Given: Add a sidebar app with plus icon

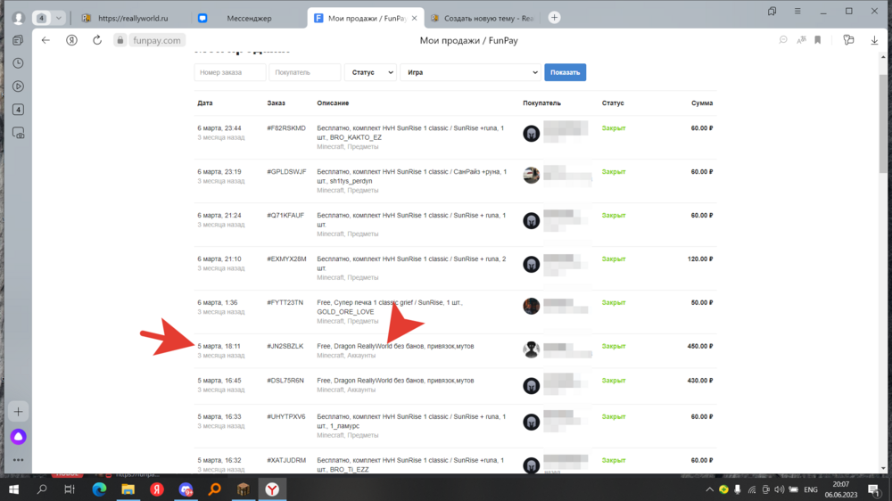Looking at the screenshot, I should coord(18,412).
